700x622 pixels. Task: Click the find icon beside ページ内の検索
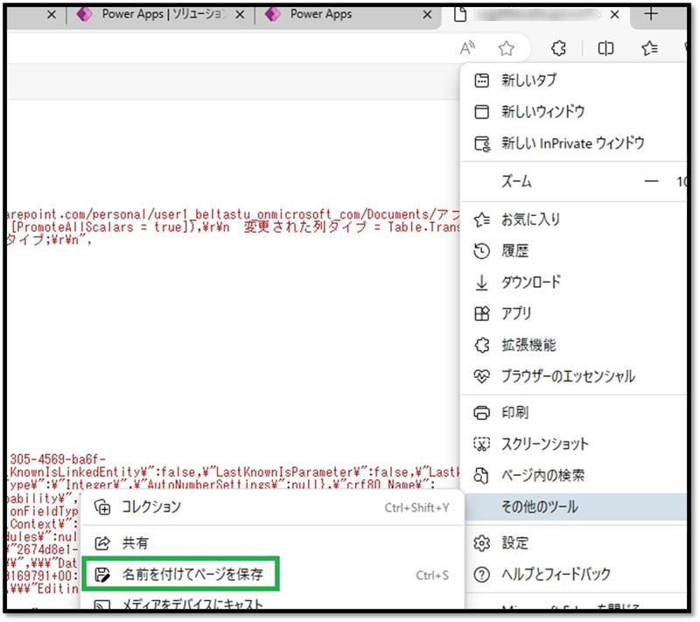(481, 476)
